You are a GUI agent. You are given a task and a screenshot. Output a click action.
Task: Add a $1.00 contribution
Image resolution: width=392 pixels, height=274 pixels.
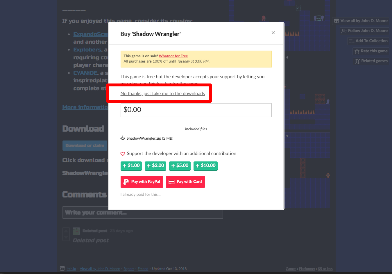(131, 166)
